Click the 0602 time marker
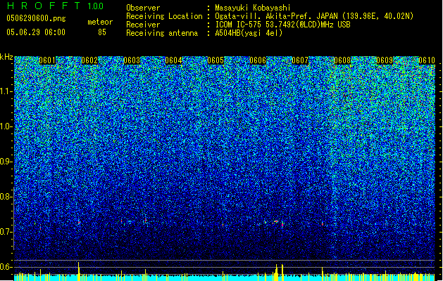443x281 pixels. coord(89,60)
